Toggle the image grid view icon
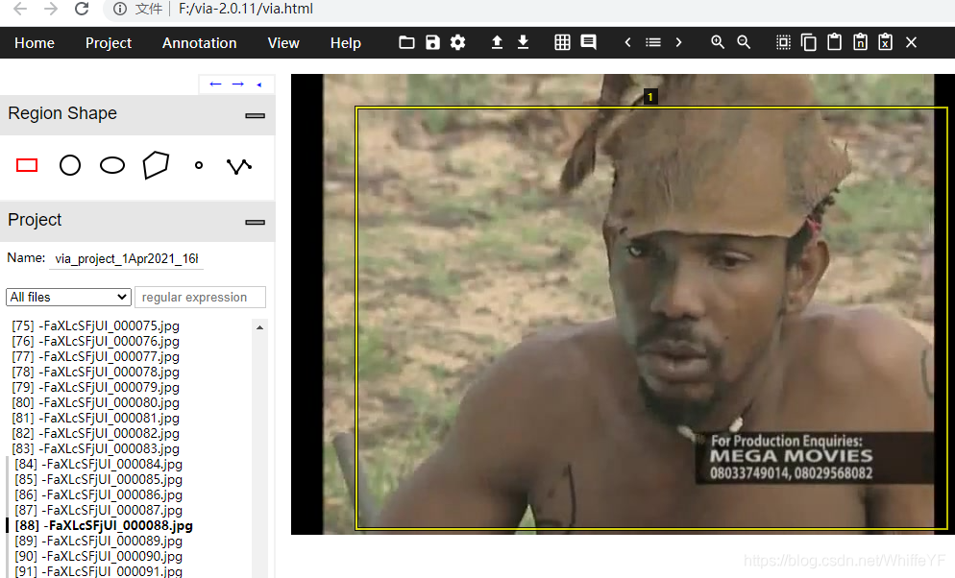 (563, 42)
